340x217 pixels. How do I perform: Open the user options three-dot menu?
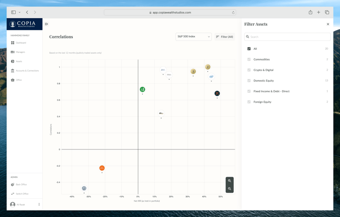coord(39,204)
